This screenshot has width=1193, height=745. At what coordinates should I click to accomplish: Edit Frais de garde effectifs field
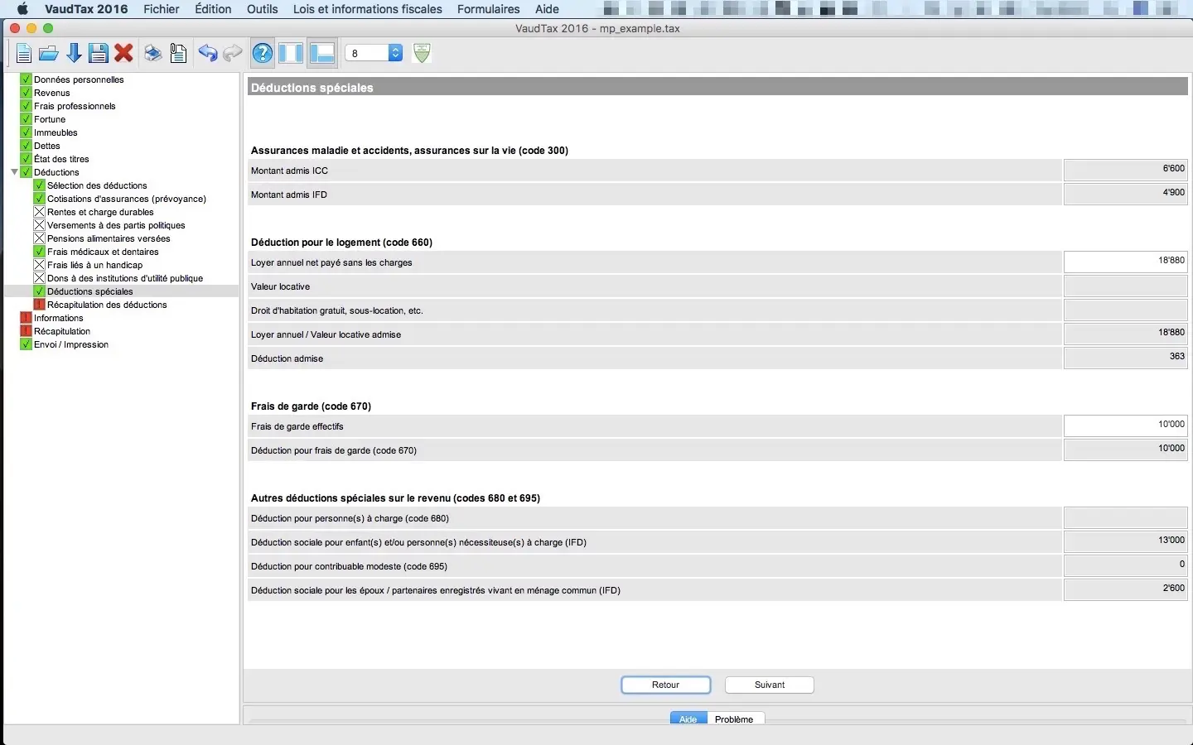pos(1126,425)
